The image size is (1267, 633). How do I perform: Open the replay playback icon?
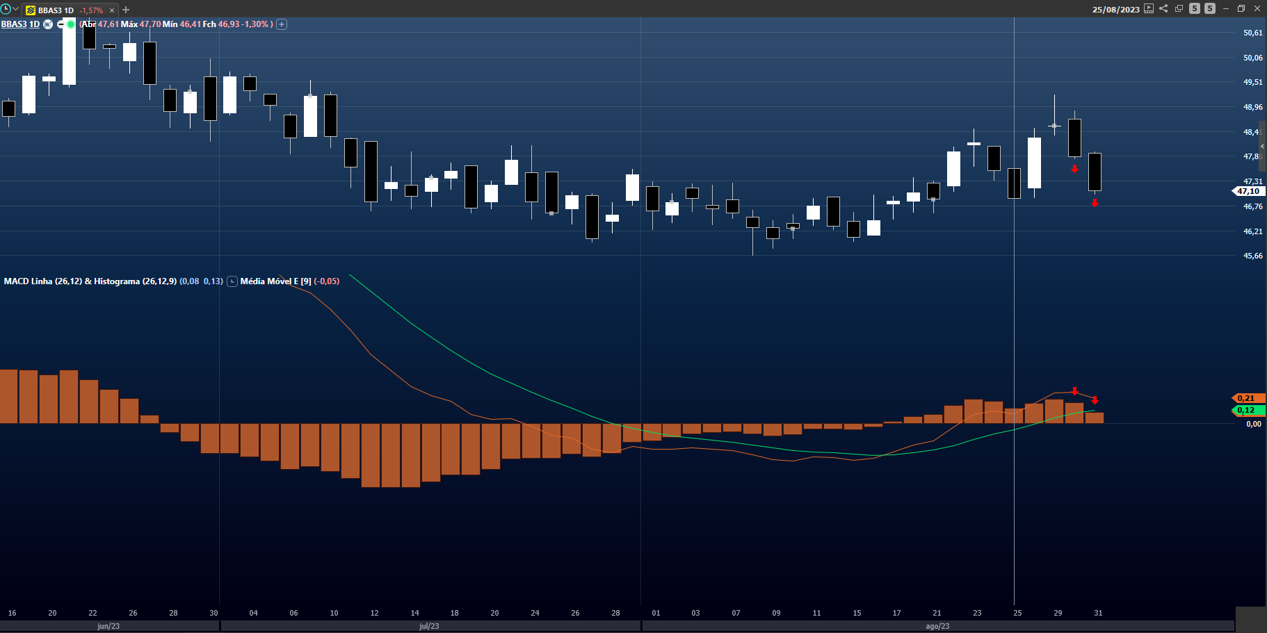(x=1149, y=8)
